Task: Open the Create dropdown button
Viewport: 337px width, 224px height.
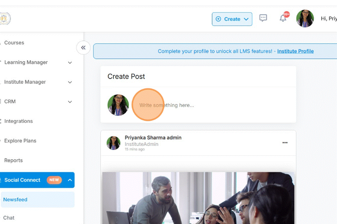Action: [x=232, y=19]
